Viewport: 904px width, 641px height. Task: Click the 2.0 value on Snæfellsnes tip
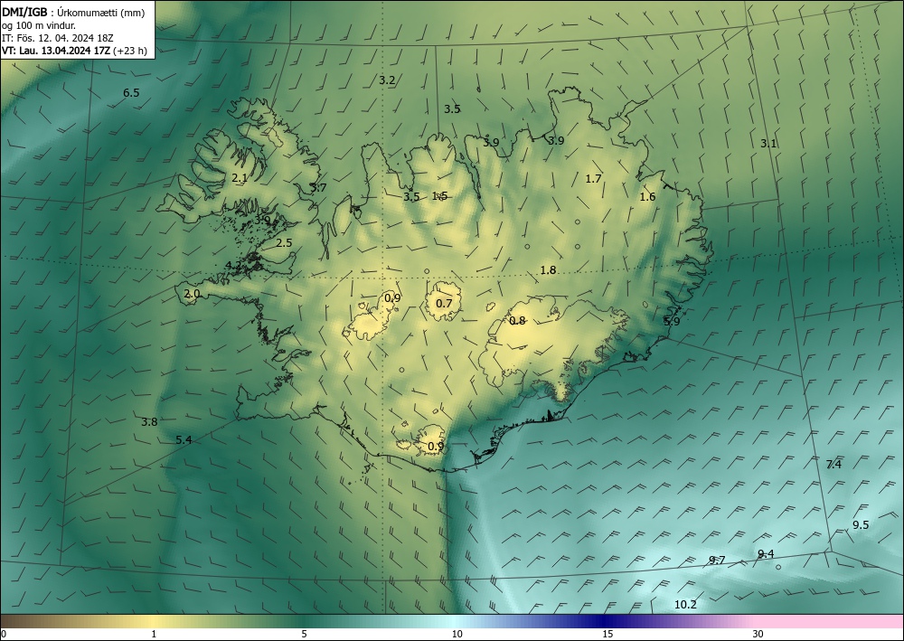(x=192, y=294)
